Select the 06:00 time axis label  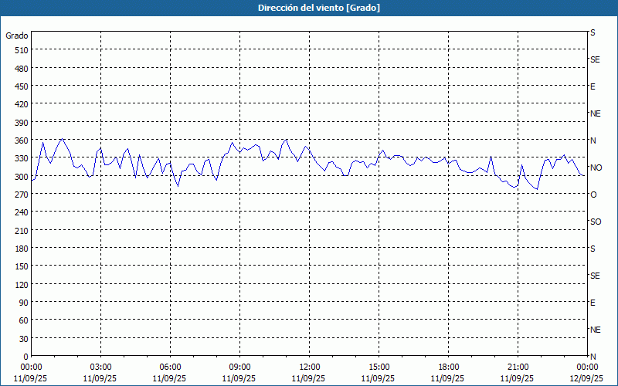pos(170,367)
